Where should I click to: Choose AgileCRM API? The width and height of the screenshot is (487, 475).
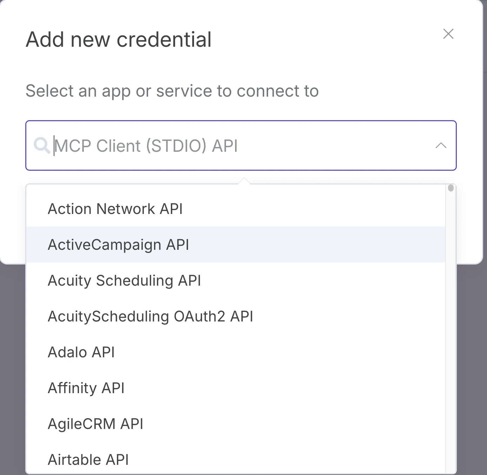95,423
